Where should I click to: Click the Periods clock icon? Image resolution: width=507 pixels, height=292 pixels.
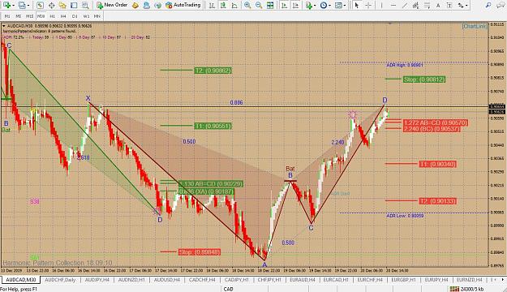tap(324, 5)
